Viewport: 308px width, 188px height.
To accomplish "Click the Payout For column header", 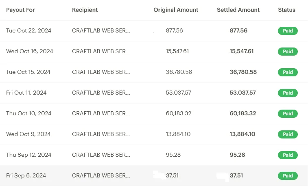I will click(x=20, y=10).
